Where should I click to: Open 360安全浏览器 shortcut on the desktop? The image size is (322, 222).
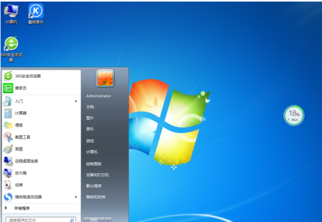point(11,47)
